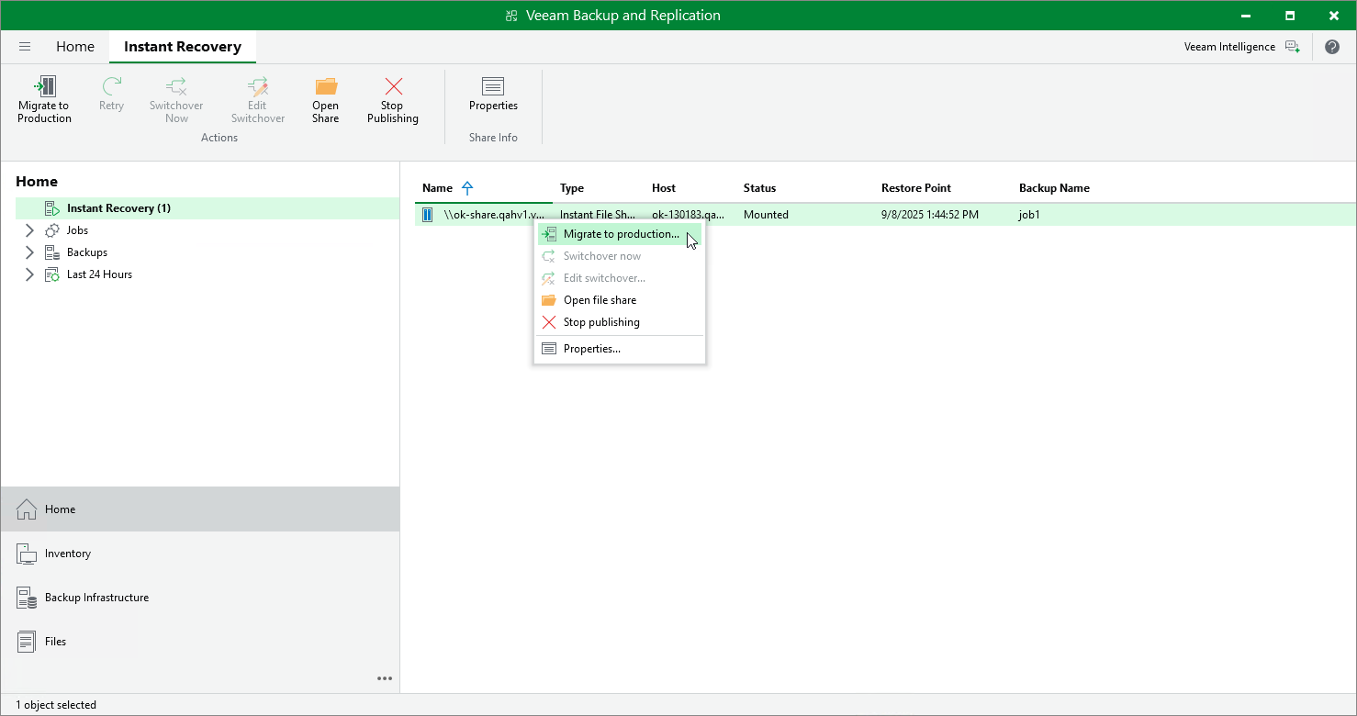Open the Inventory view
This screenshot has width=1357, height=716.
200,554
